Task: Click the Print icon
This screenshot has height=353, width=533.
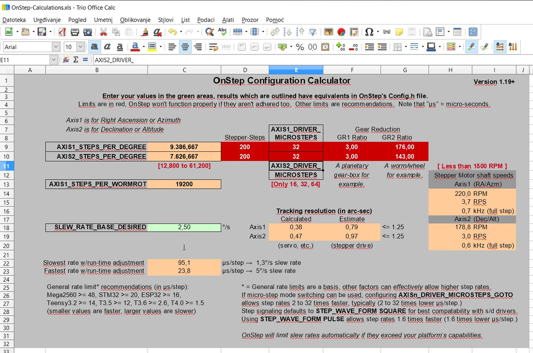Action: [75, 32]
